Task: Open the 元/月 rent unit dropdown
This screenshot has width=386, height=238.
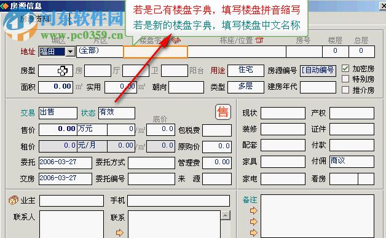Action: [92, 146]
